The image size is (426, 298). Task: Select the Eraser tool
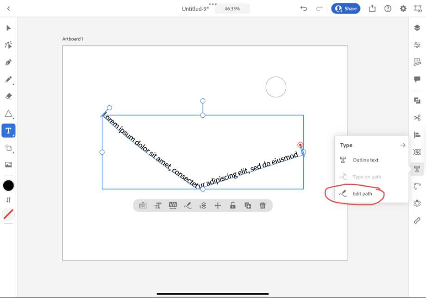pyautogui.click(x=8, y=96)
